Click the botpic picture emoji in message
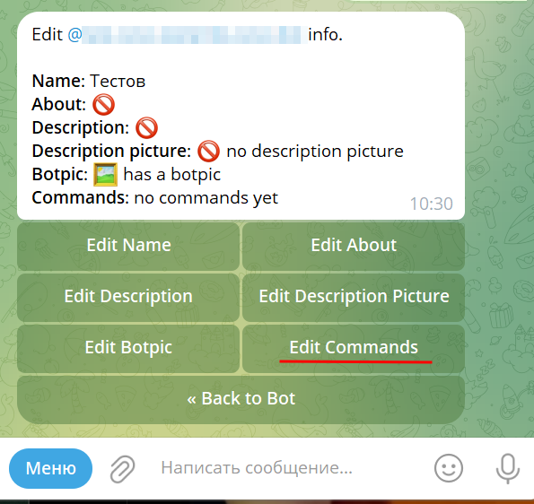 pos(106,175)
